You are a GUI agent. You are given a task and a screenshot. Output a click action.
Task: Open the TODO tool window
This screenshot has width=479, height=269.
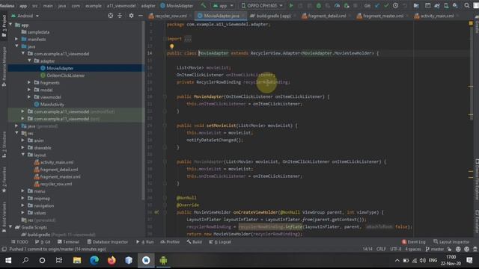tap(19, 242)
